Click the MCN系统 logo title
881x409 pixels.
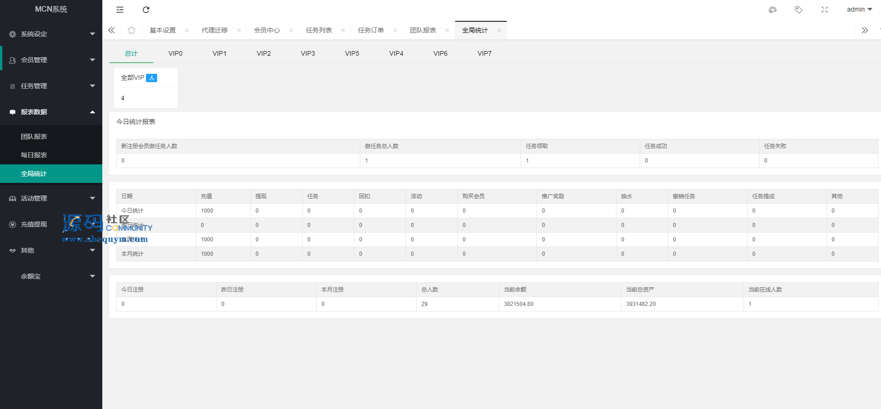coord(51,9)
